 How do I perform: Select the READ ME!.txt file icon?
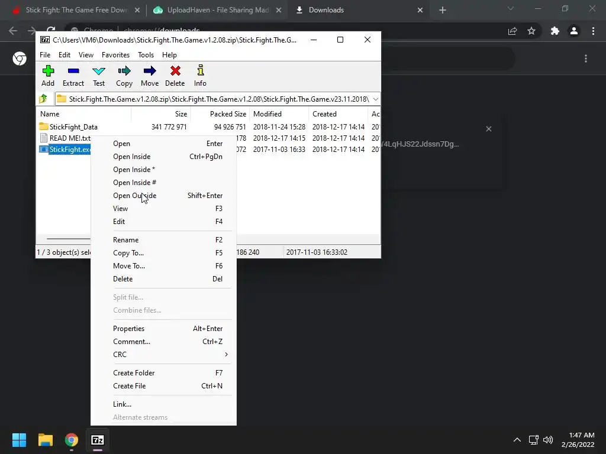pos(44,138)
